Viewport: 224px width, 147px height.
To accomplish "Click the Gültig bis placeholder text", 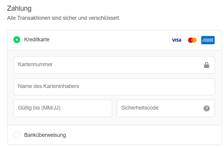I will pyautogui.click(x=39, y=108).
